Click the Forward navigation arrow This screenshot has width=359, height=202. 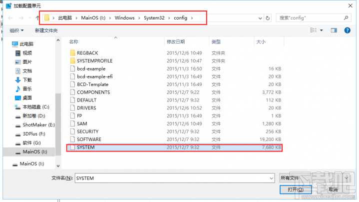point(21,18)
